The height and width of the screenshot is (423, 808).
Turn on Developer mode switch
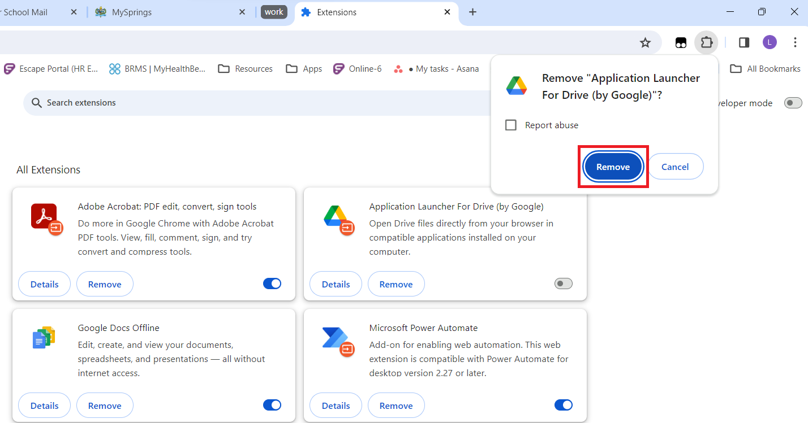click(793, 103)
